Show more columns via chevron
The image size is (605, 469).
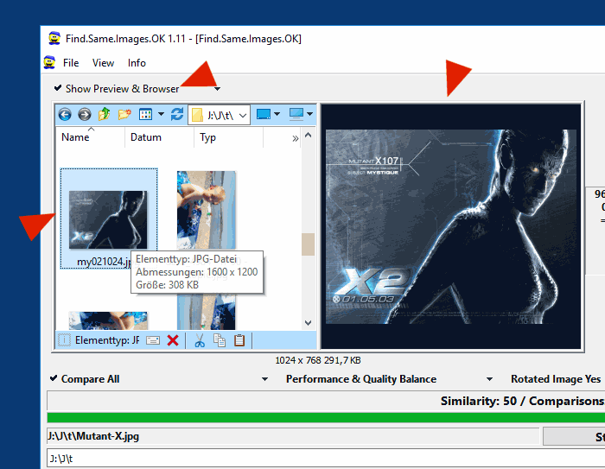[x=296, y=138]
